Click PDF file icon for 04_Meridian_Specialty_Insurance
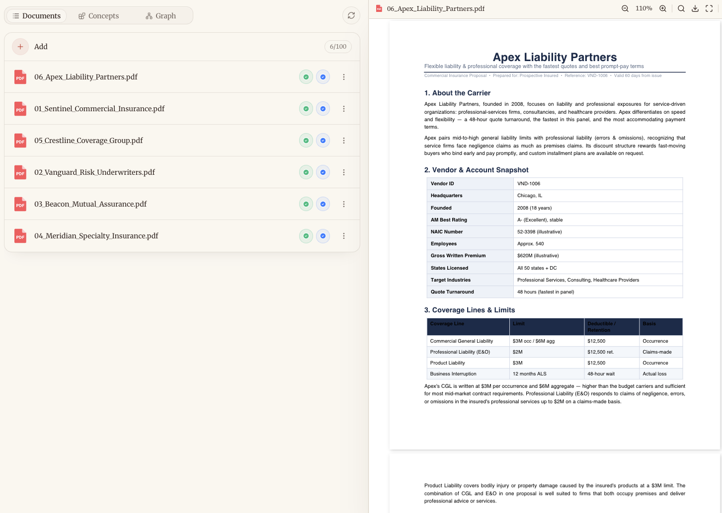The height and width of the screenshot is (513, 722). pos(20,236)
